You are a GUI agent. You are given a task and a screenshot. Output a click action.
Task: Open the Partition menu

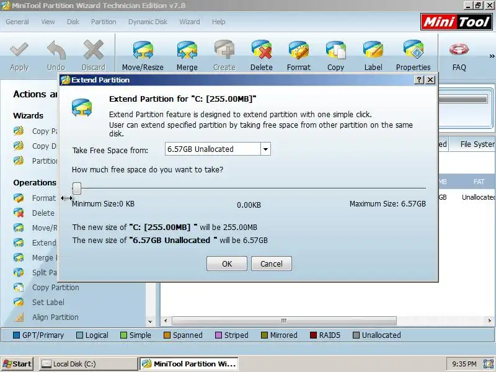104,22
